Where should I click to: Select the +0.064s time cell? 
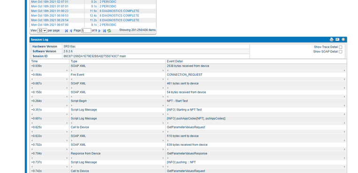tap(37, 75)
